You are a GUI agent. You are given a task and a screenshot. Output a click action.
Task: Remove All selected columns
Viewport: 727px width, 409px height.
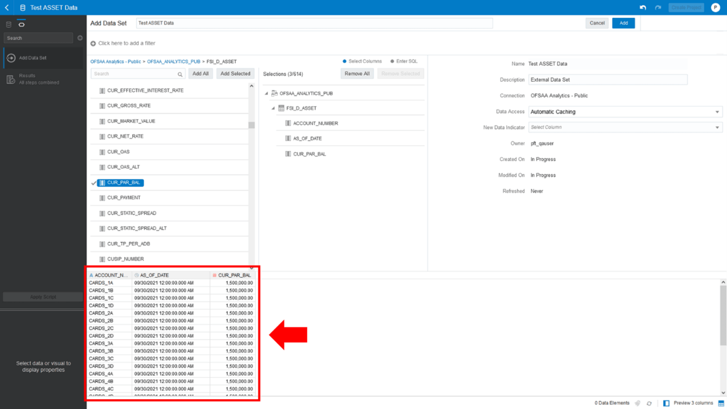click(x=357, y=73)
